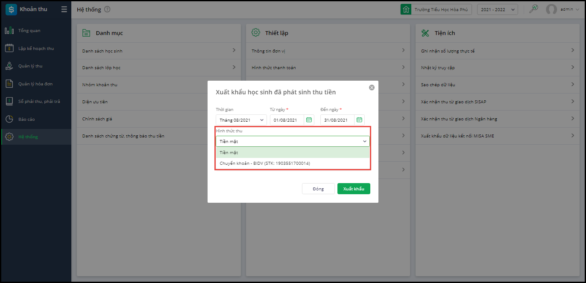Close the export dialog with the X icon
586x283 pixels.
click(372, 88)
